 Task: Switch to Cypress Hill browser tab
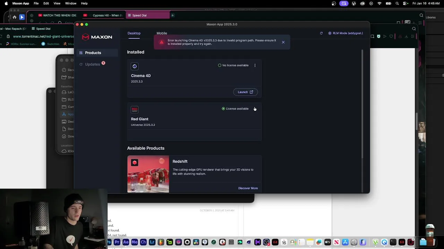tap(103, 15)
